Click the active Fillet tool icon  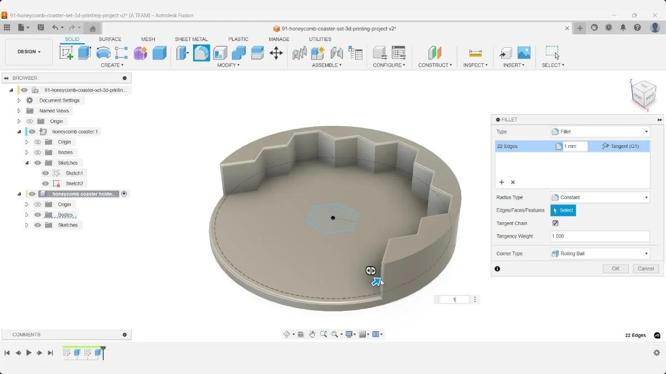click(x=201, y=53)
